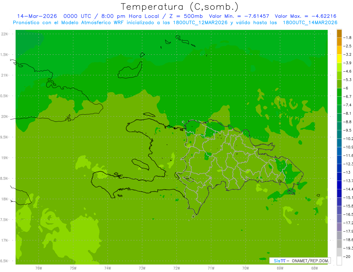
Task: Click the '74W' longitude label
Action: 108,268
